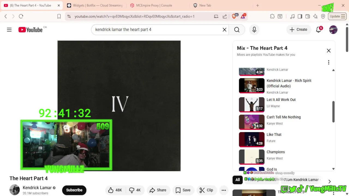
Task: Open the Create button
Action: [299, 29]
